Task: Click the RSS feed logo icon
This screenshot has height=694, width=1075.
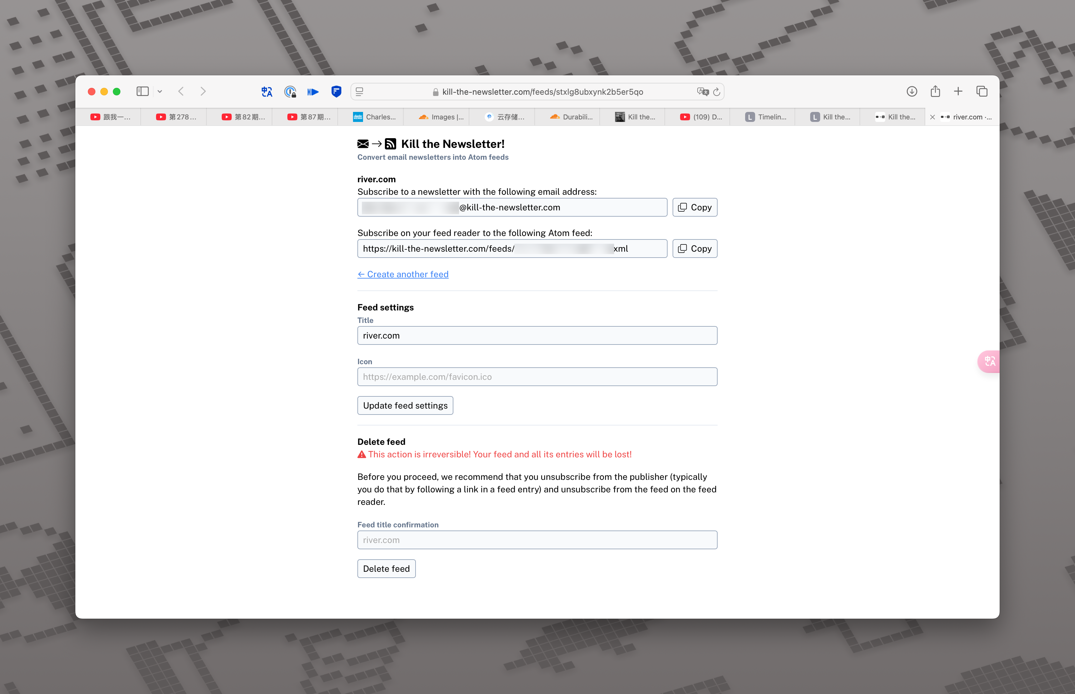Action: pyautogui.click(x=390, y=144)
